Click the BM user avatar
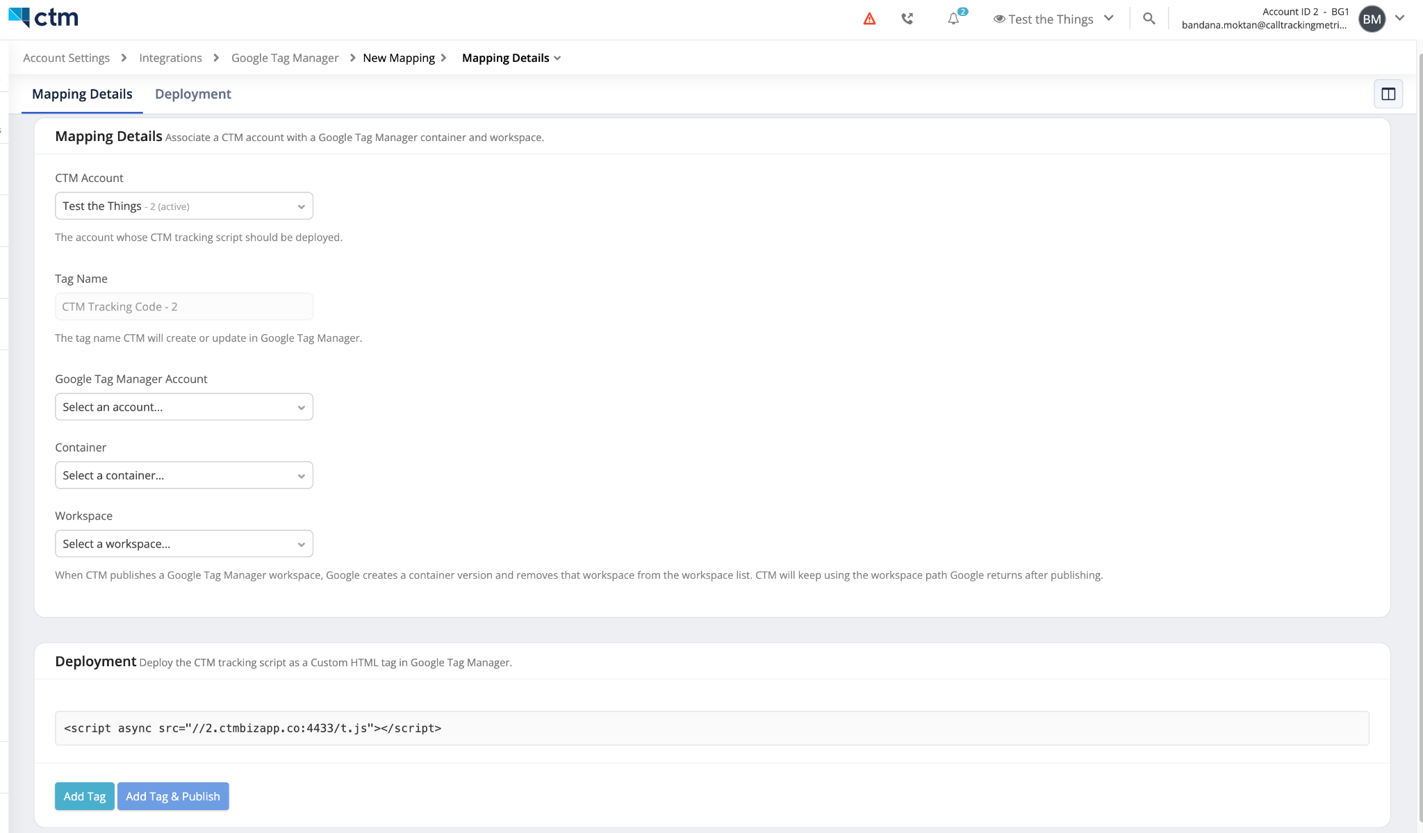The height and width of the screenshot is (833, 1423). [x=1372, y=19]
